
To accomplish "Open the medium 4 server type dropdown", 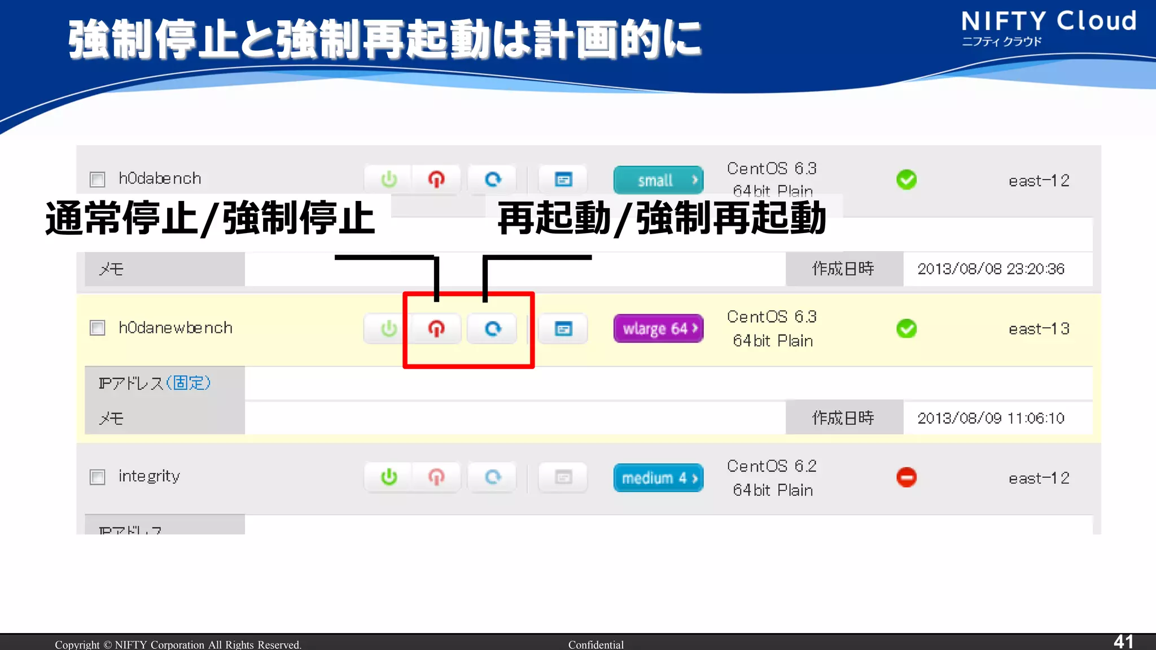I will click(659, 478).
